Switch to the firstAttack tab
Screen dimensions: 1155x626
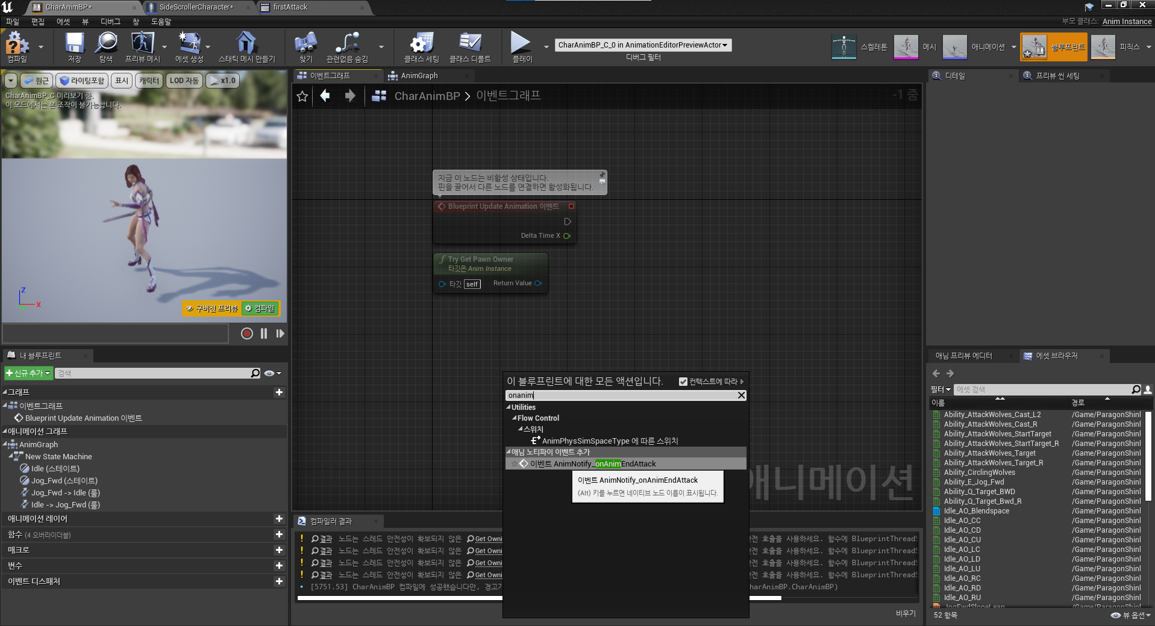(x=290, y=7)
